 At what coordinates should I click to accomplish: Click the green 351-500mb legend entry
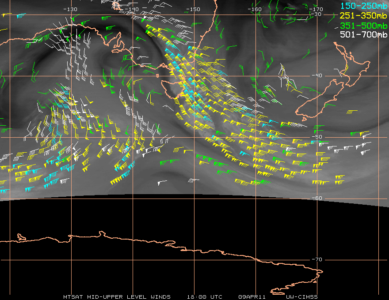tap(363, 25)
